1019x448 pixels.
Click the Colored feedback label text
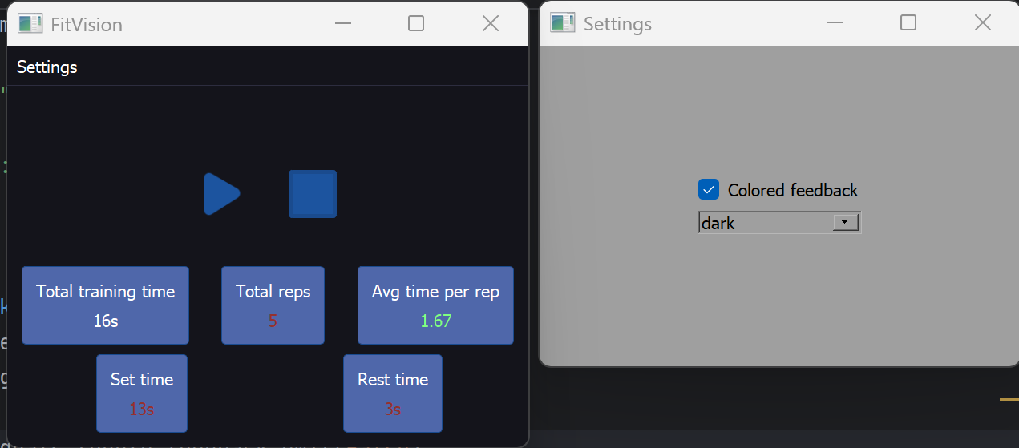[793, 191]
